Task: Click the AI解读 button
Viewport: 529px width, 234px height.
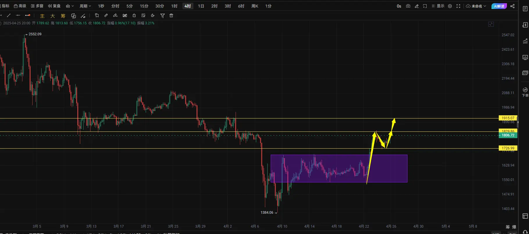Action: point(499,6)
